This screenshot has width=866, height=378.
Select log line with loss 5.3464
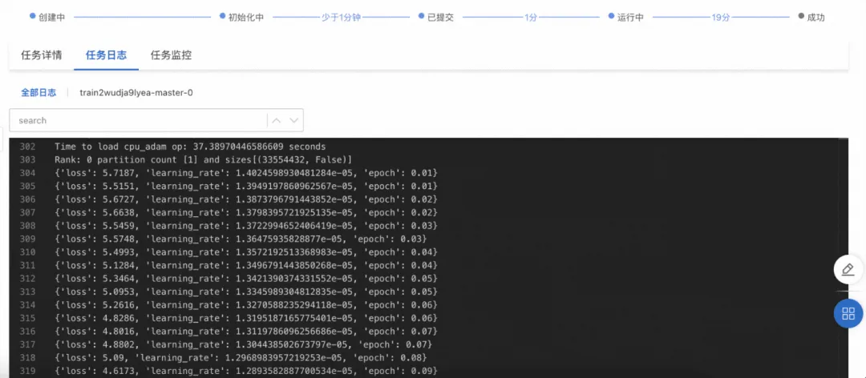pyautogui.click(x=246, y=279)
